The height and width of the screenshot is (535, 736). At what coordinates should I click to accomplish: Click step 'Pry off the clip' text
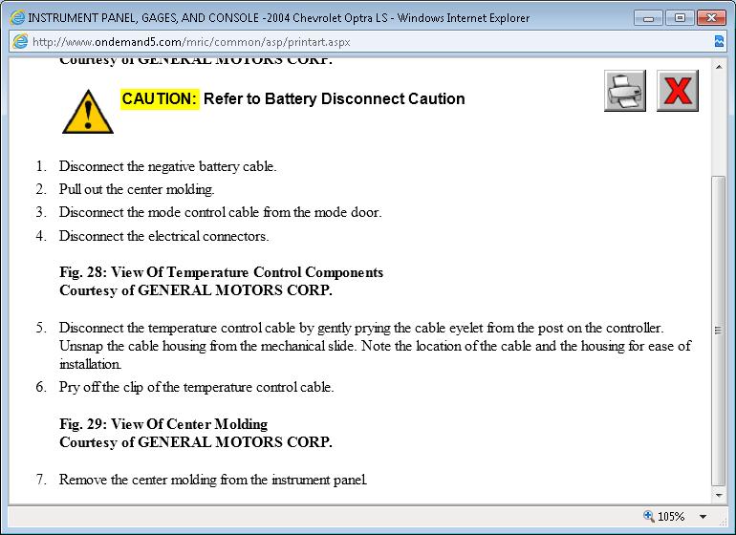[x=196, y=387]
